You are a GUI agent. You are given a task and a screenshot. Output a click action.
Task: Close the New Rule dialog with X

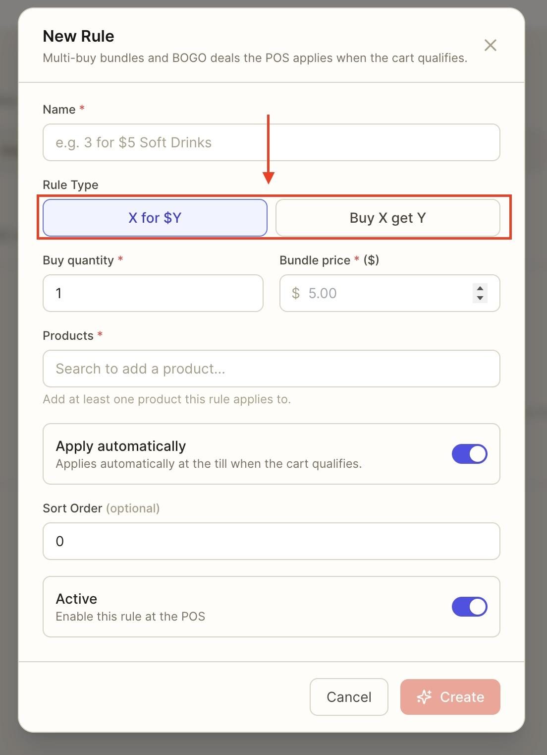(x=490, y=45)
